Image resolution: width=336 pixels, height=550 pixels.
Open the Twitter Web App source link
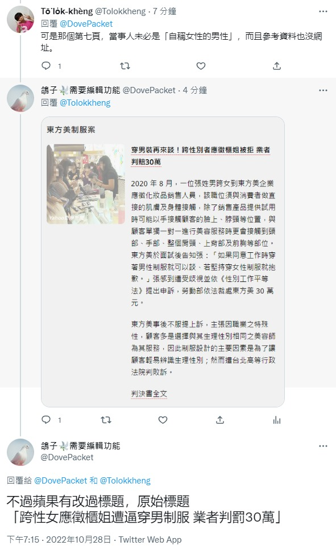(x=150, y=539)
